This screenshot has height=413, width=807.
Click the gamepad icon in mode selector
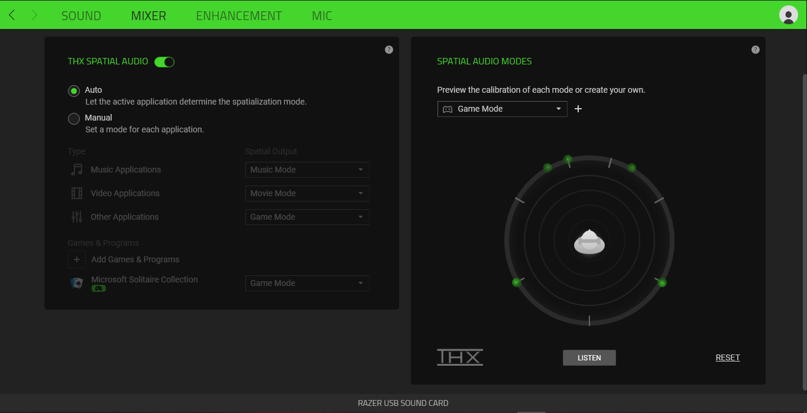[448, 109]
